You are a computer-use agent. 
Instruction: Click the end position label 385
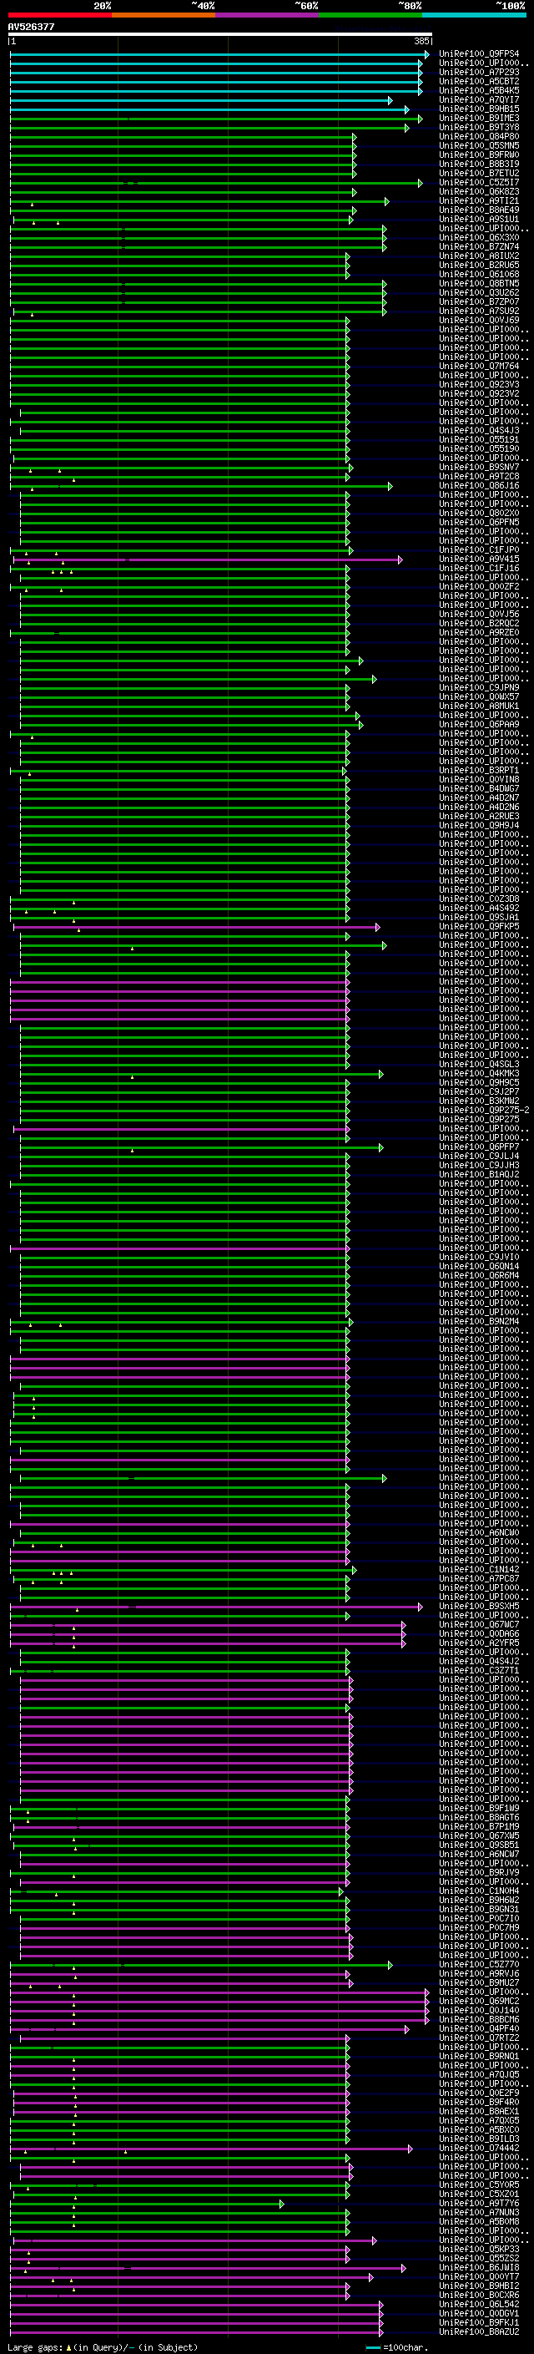point(421,41)
